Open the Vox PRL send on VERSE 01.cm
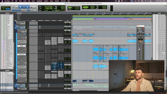Screen dimensions: 167x94 click(x=54, y=38)
